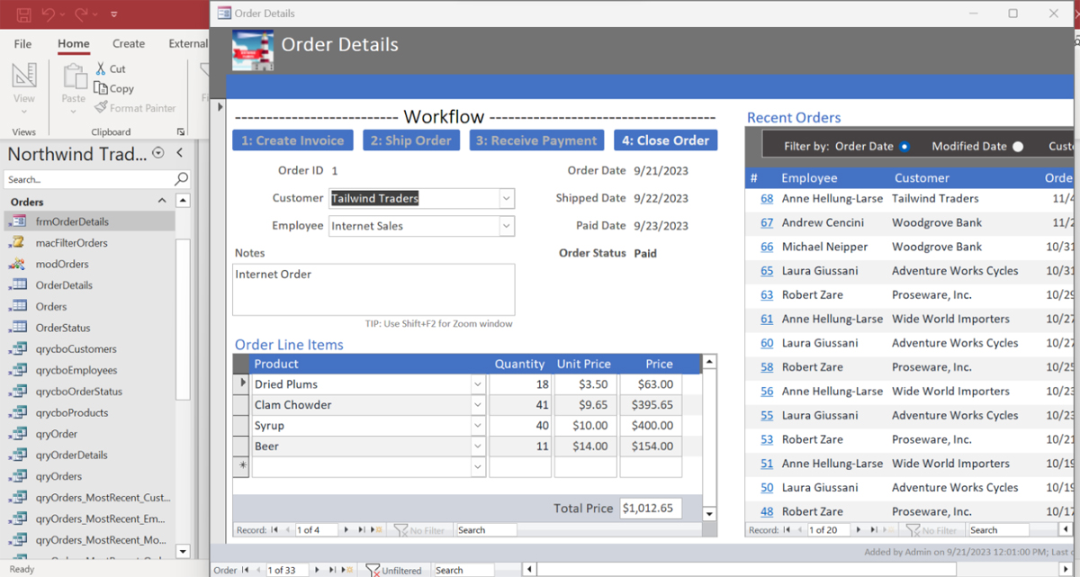Screen dimensions: 1080x577
Task: Collapse navigation pane with shutter bar arrow
Action: [179, 154]
